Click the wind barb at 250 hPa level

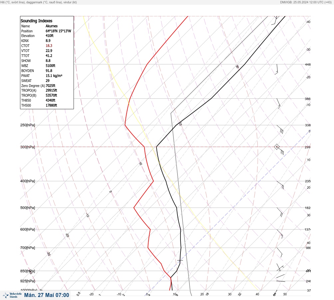point(280,129)
